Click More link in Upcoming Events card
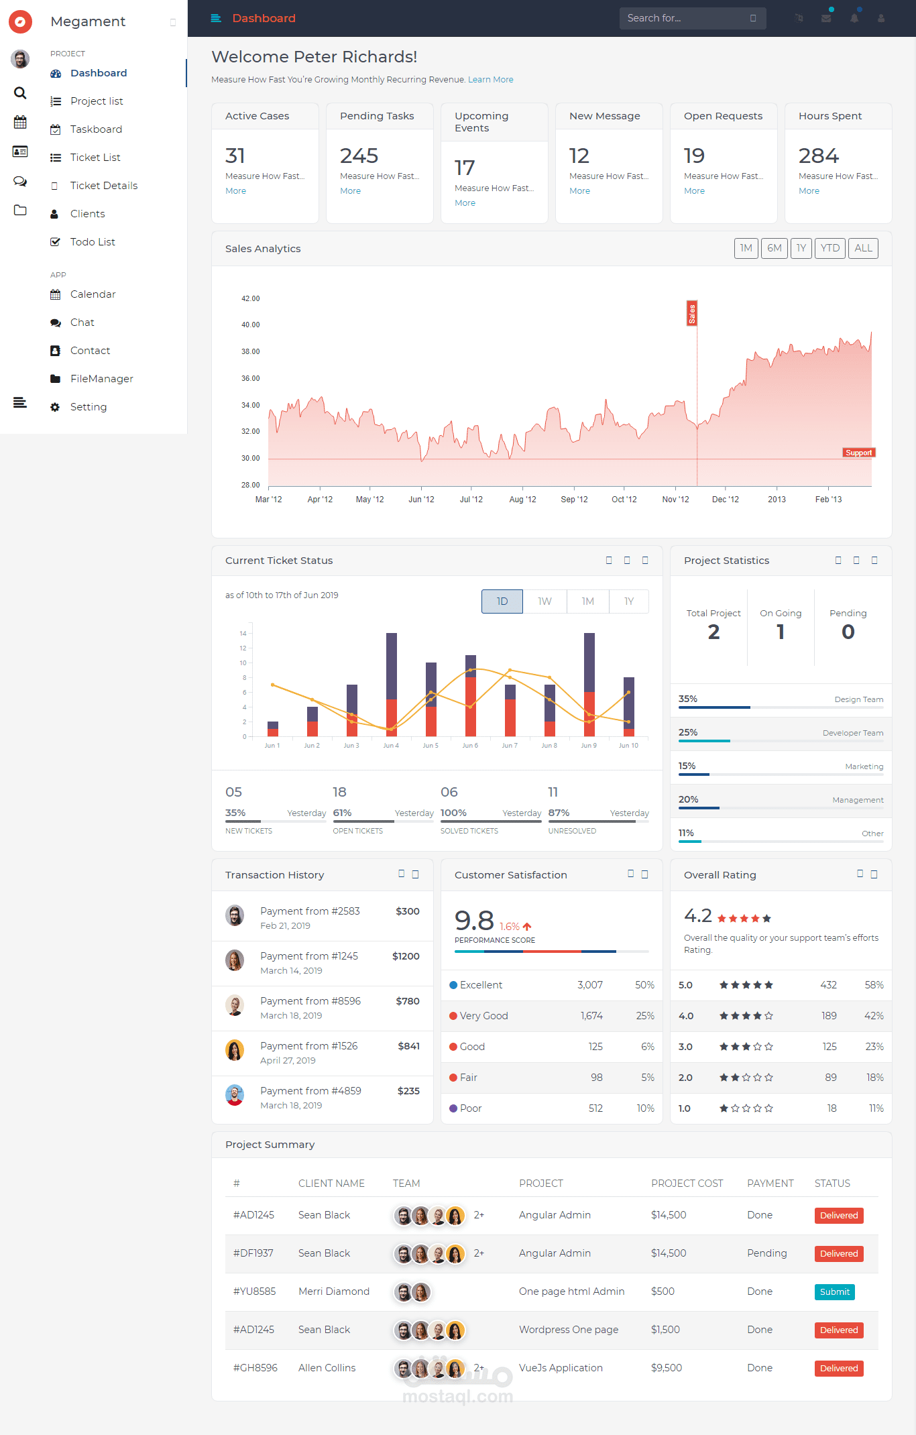 click(465, 203)
